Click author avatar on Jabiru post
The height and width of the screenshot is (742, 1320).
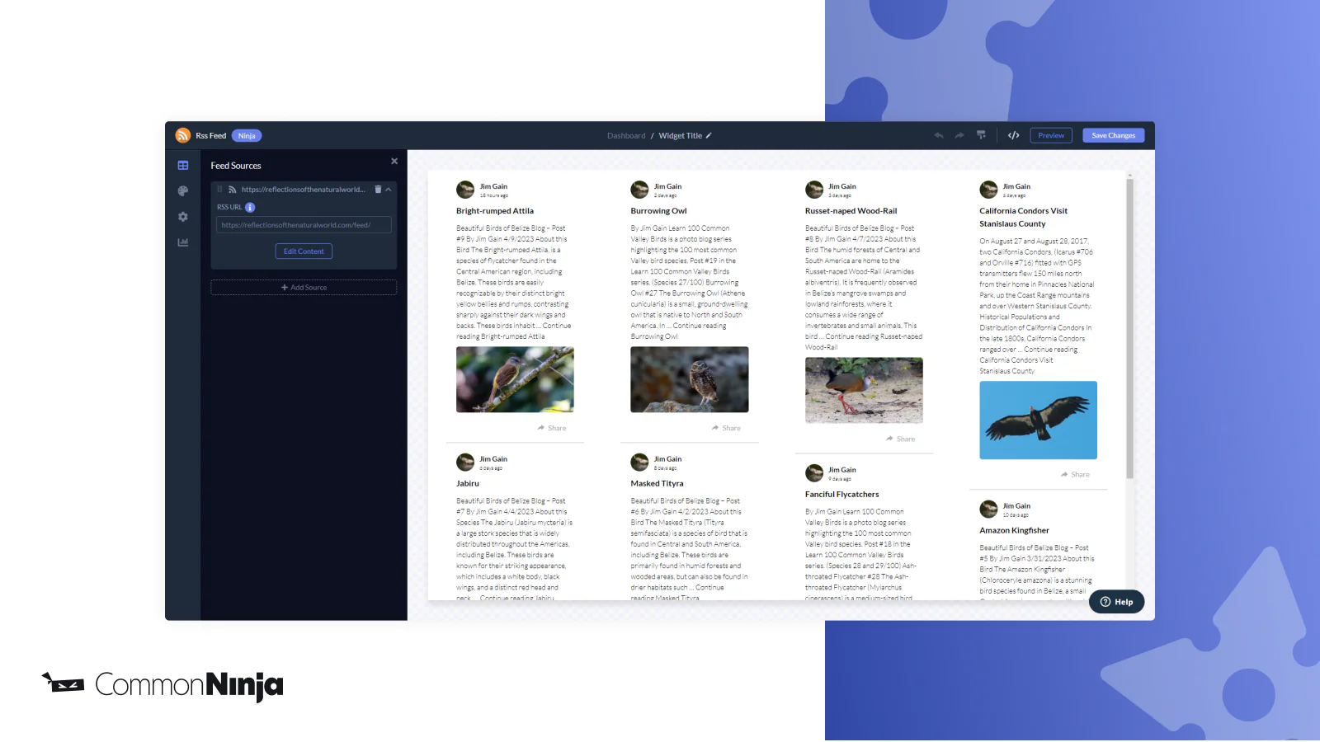[465, 463]
